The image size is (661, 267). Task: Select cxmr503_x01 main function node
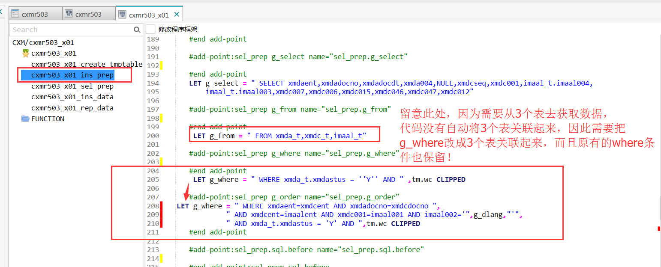54,53
